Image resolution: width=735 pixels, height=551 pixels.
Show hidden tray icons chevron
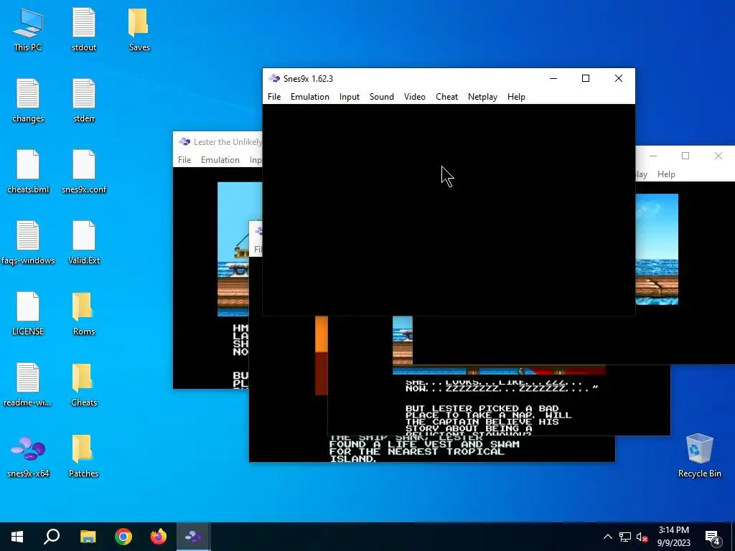(x=607, y=537)
